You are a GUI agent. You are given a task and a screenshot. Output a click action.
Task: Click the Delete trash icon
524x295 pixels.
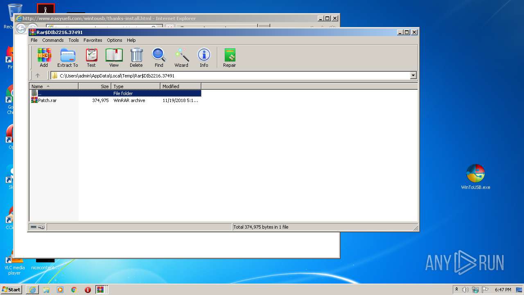136,58
